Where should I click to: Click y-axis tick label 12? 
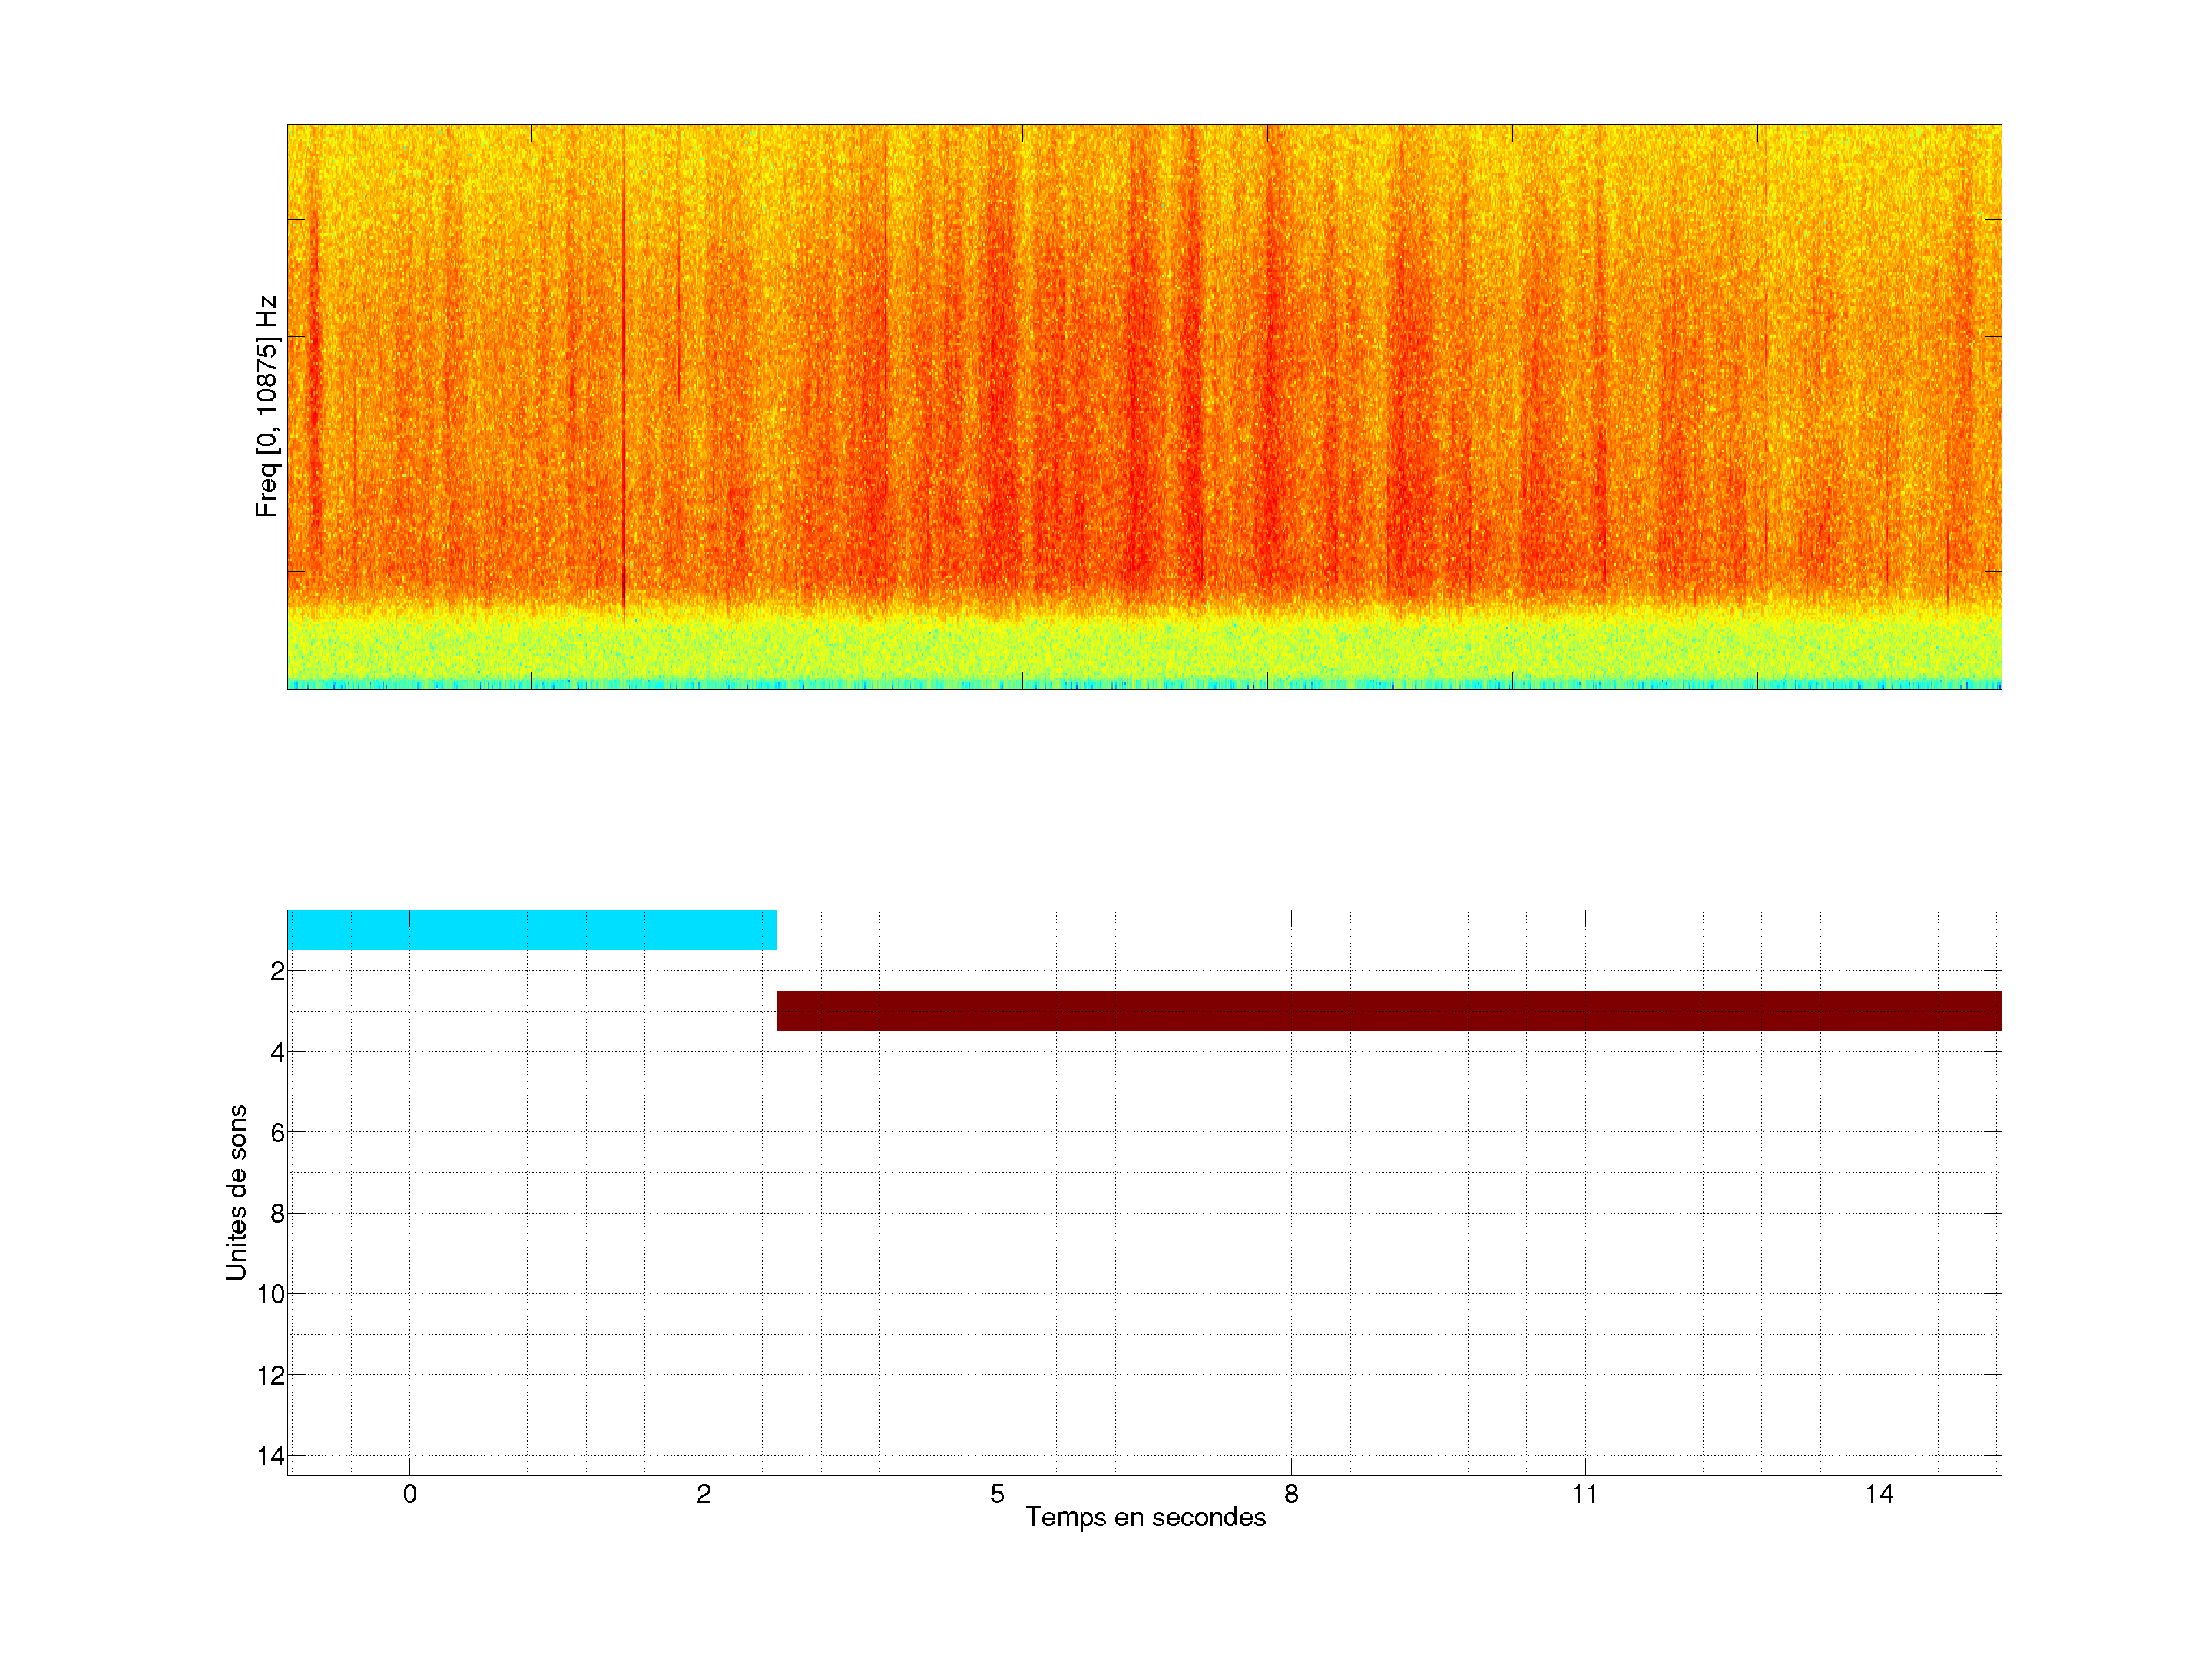[271, 1376]
